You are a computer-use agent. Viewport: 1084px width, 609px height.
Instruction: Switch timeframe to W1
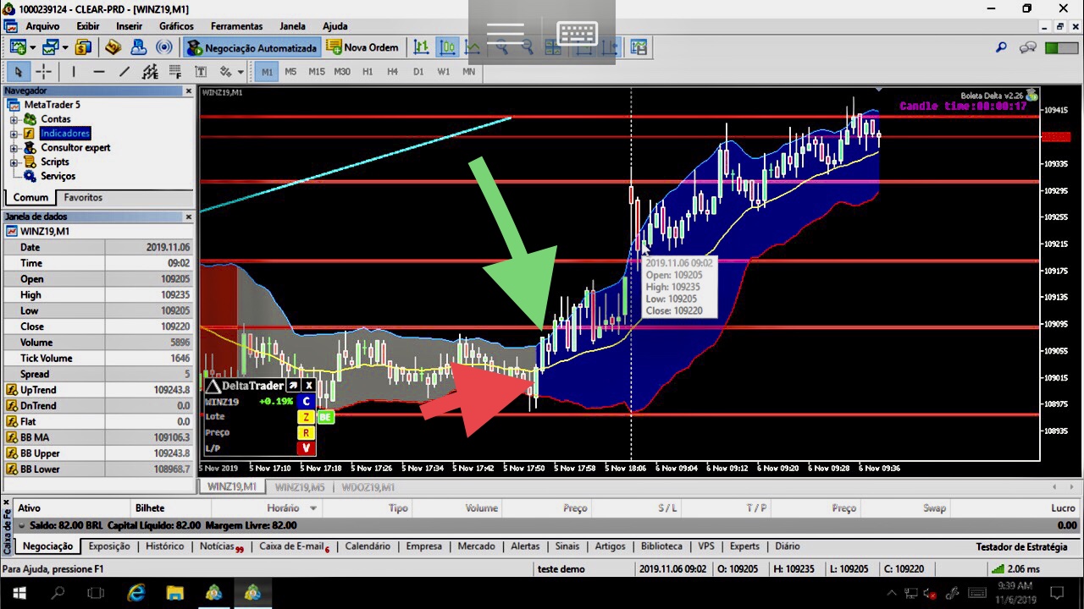point(444,72)
